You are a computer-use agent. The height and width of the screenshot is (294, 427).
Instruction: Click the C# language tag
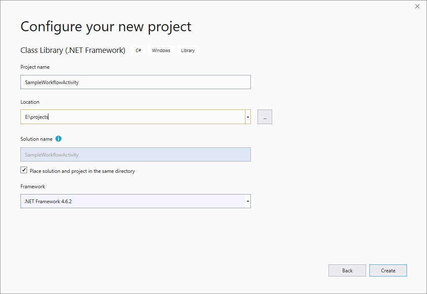(x=138, y=50)
